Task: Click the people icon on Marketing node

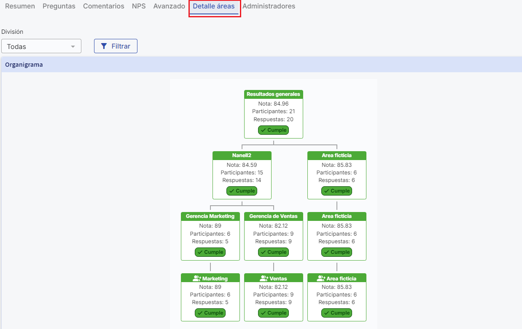Action: click(197, 278)
